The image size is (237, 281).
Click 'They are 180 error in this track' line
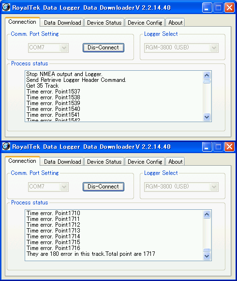pyautogui.click(x=90, y=254)
